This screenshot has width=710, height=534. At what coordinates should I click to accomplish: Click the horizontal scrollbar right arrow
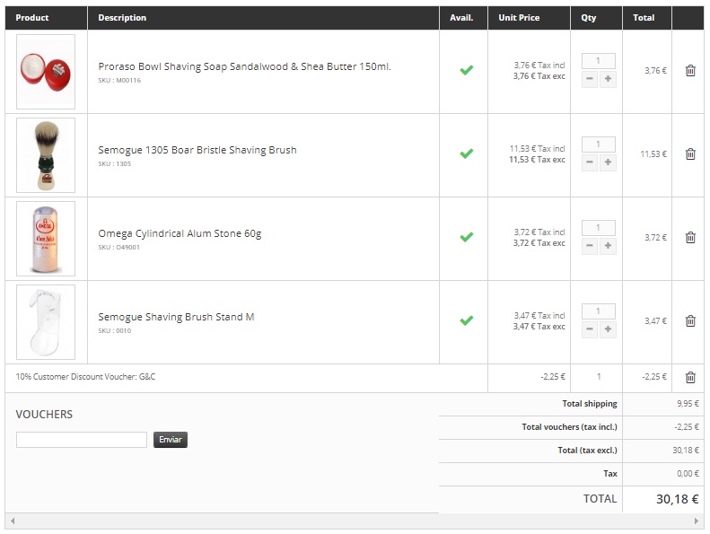[x=696, y=521]
